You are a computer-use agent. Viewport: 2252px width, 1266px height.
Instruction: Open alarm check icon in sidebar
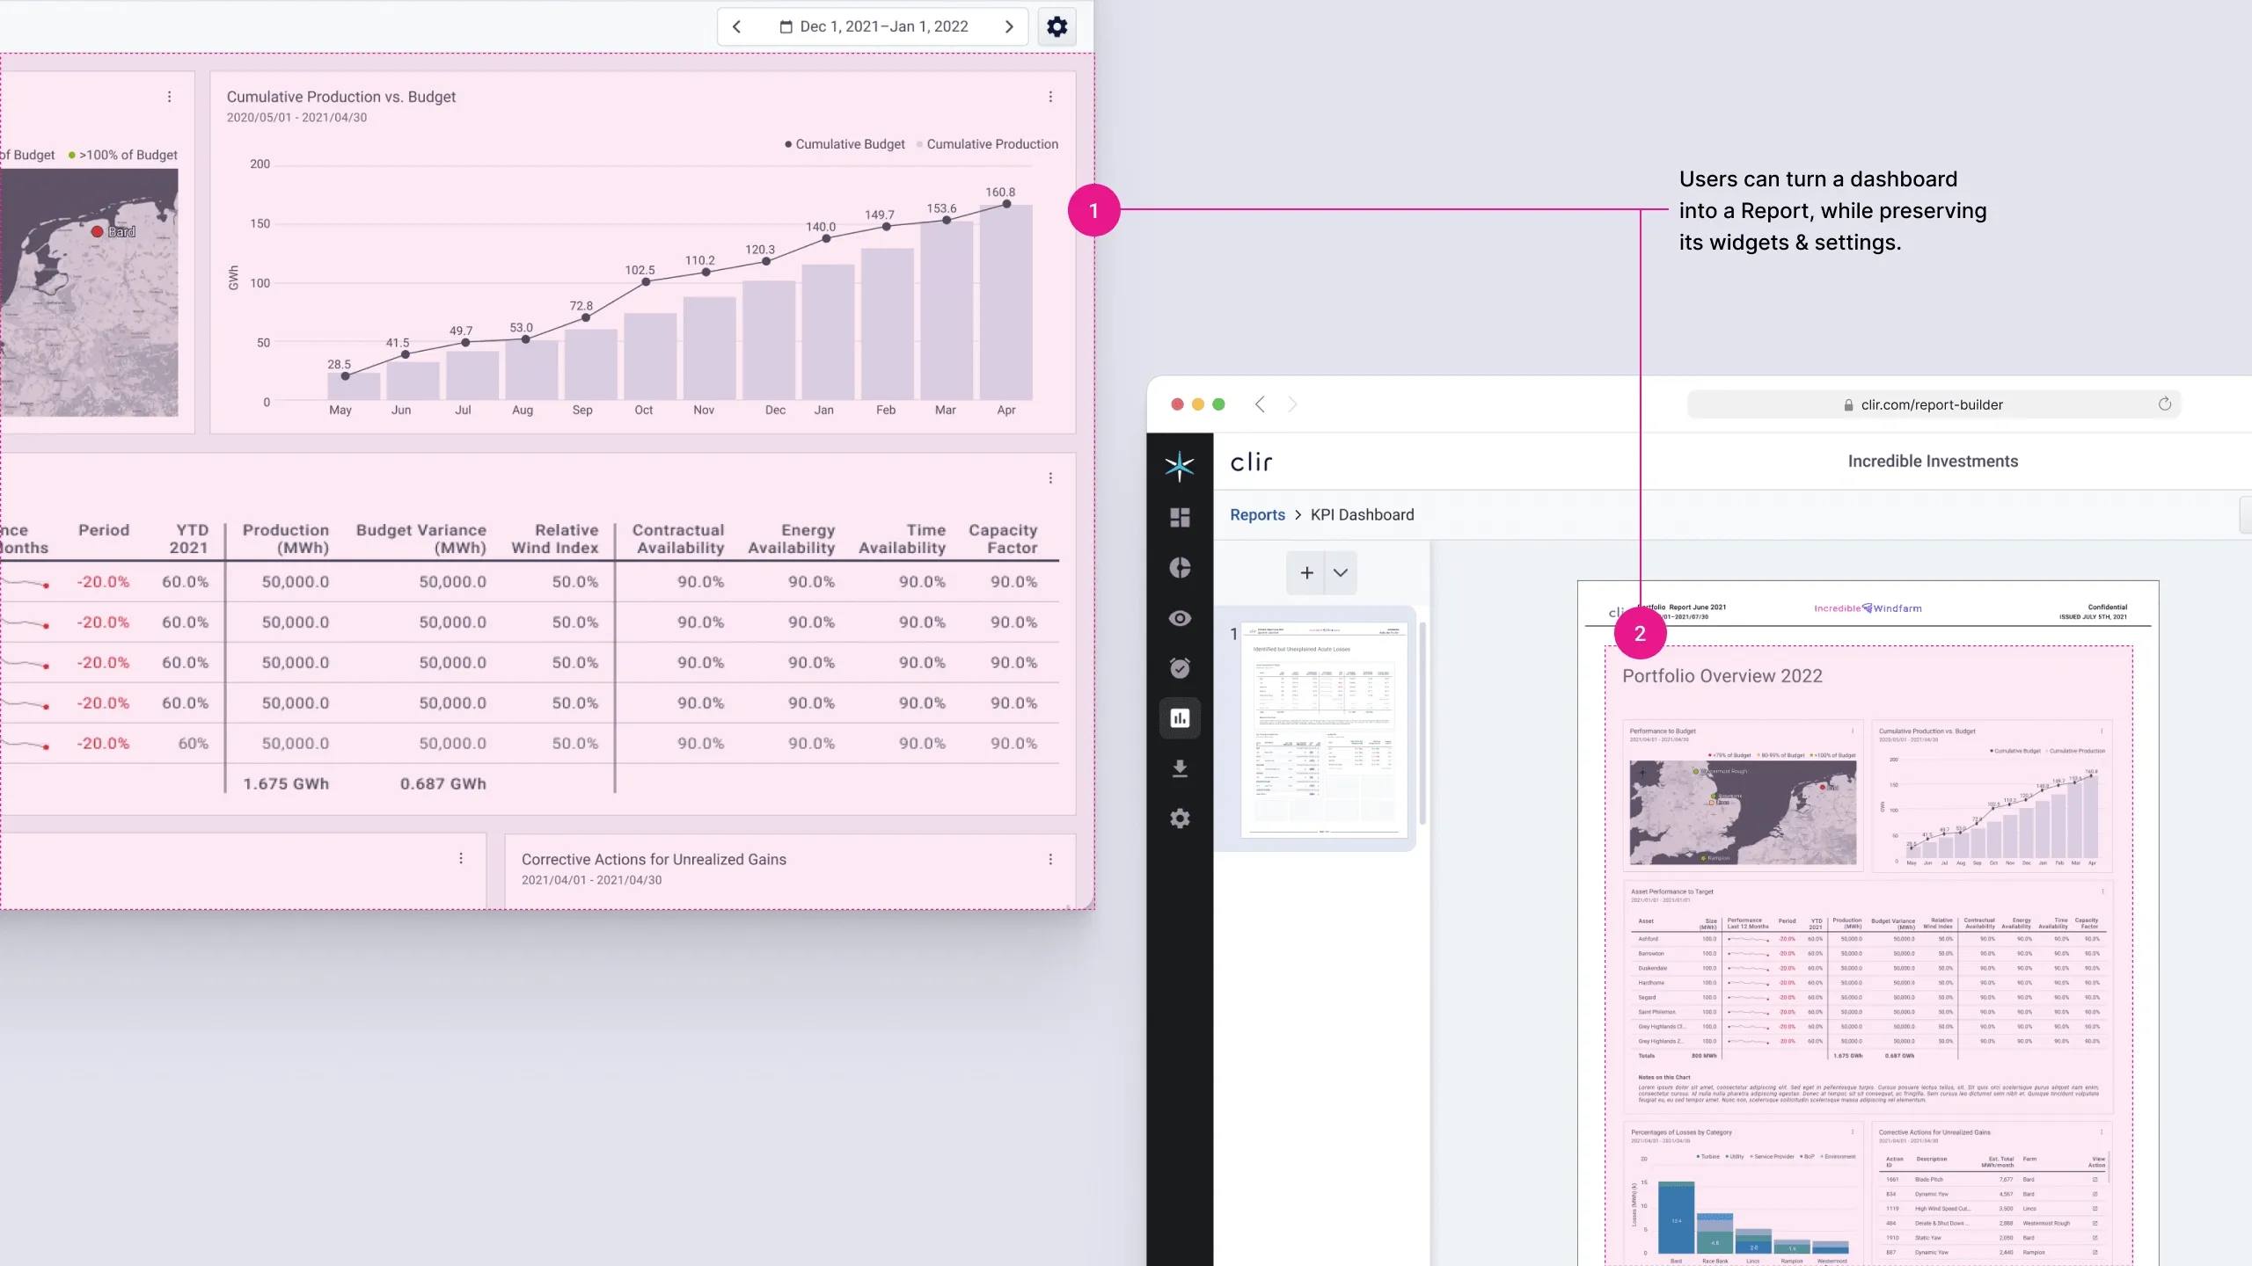1181,668
